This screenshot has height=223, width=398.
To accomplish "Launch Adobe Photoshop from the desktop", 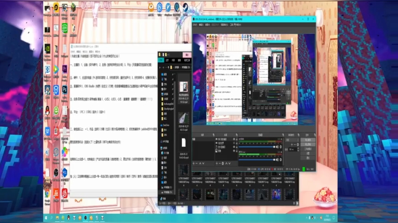I will pos(65,89).
